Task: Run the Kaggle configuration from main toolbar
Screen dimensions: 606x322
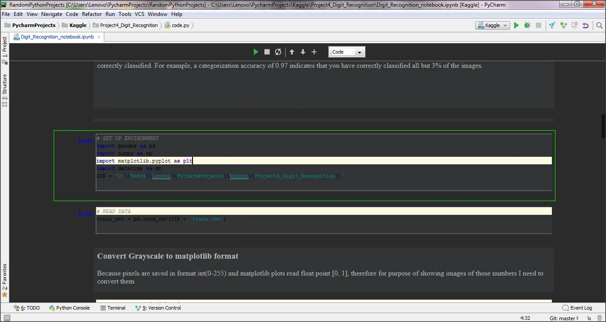Action: coord(516,25)
